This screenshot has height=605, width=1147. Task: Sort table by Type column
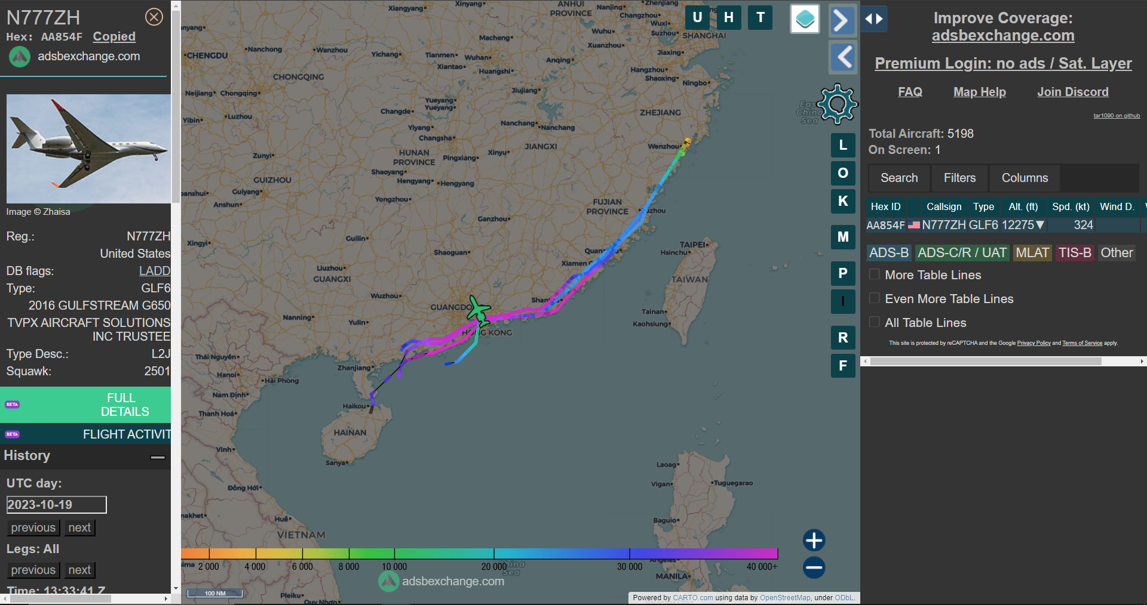click(983, 206)
